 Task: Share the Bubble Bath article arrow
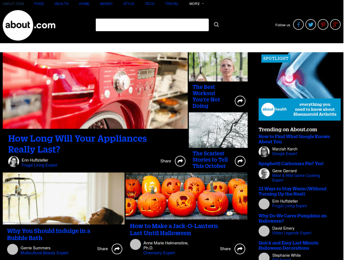[117, 249]
